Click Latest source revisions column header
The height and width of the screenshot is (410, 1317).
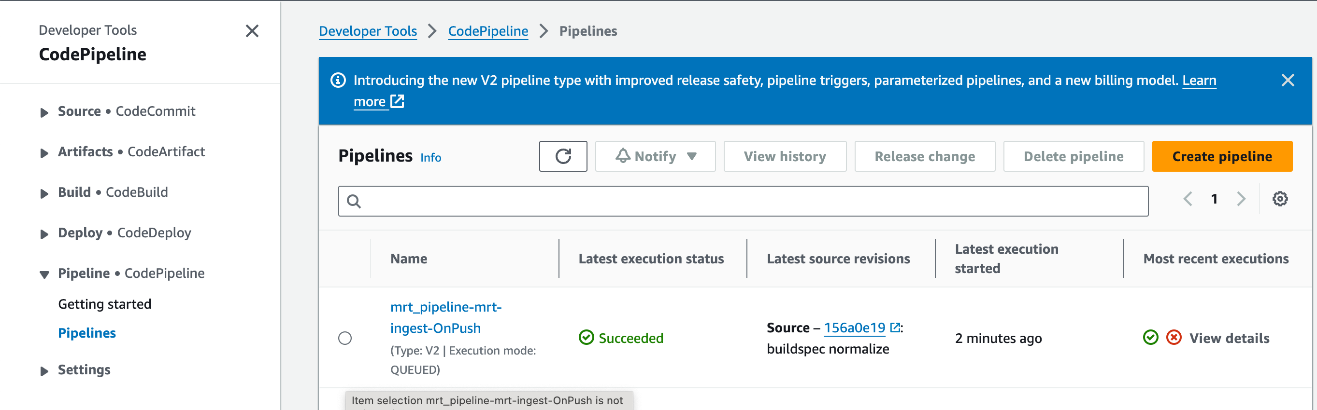(838, 259)
